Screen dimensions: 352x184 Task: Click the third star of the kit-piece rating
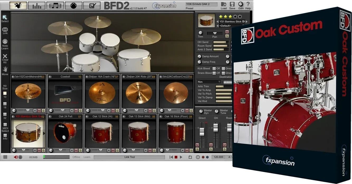230,17
